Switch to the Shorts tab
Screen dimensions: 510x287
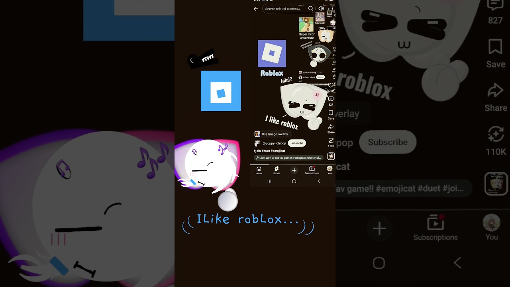[x=277, y=170]
